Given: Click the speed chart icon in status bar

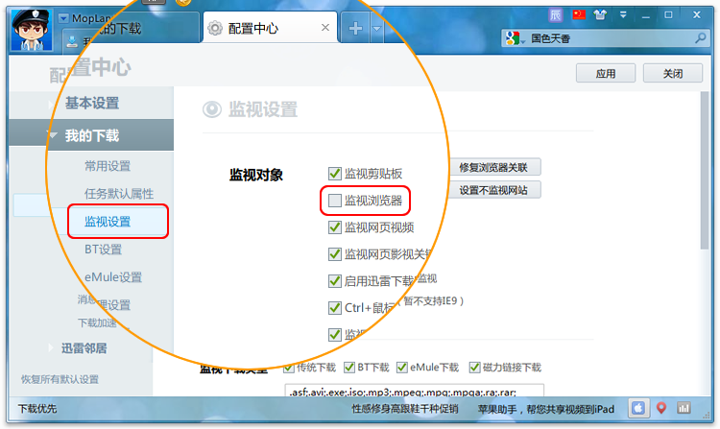Looking at the screenshot, I should (684, 408).
